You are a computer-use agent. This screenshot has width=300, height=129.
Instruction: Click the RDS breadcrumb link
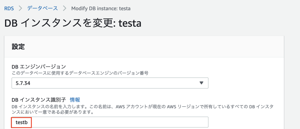[x=9, y=8]
